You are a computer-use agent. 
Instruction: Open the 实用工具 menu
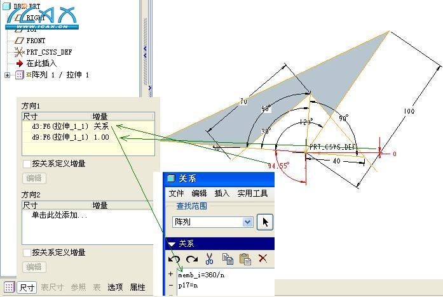click(x=252, y=194)
